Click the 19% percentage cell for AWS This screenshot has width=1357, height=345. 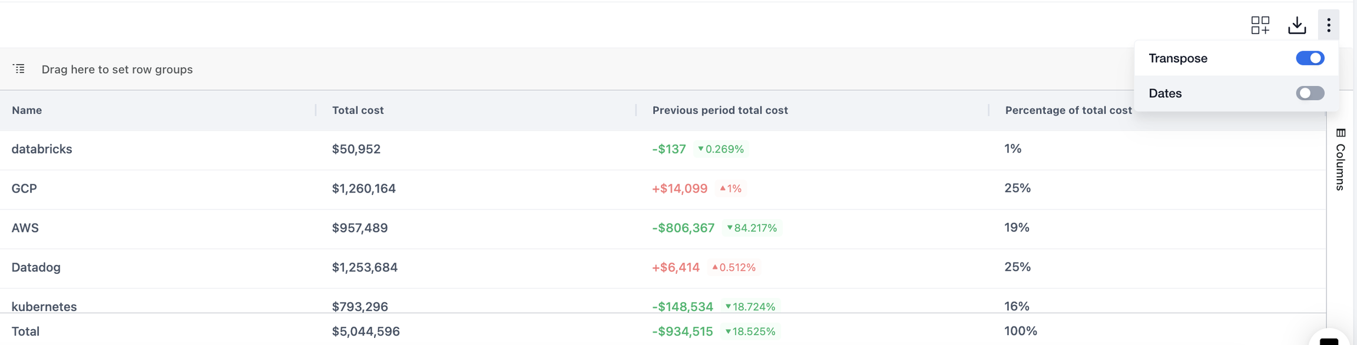pyautogui.click(x=1017, y=227)
